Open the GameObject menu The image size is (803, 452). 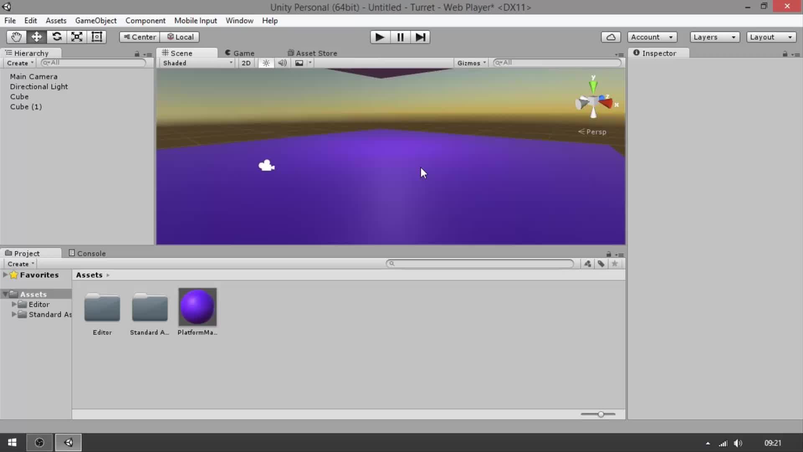point(96,20)
